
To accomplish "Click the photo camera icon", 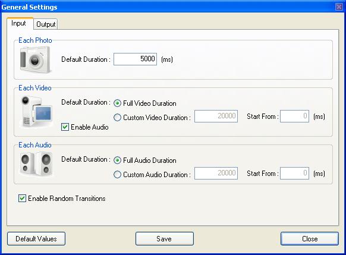I will 35,59.
